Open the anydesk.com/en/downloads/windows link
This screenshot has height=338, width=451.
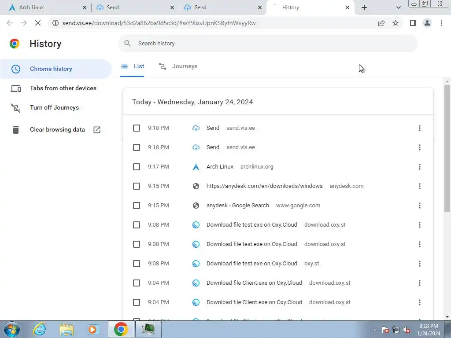[x=264, y=186]
